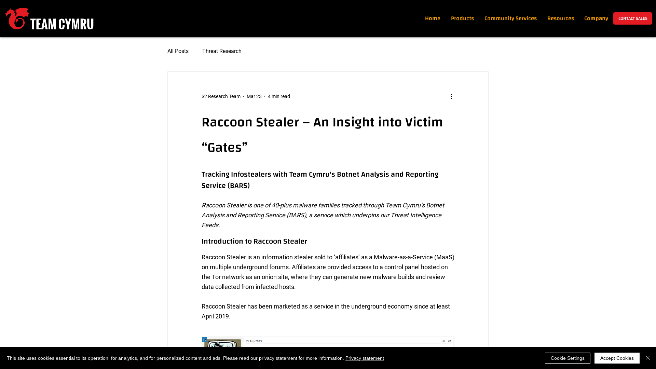Click the 'Mar 23' post date
Image resolution: width=656 pixels, height=369 pixels.
pyautogui.click(x=254, y=96)
